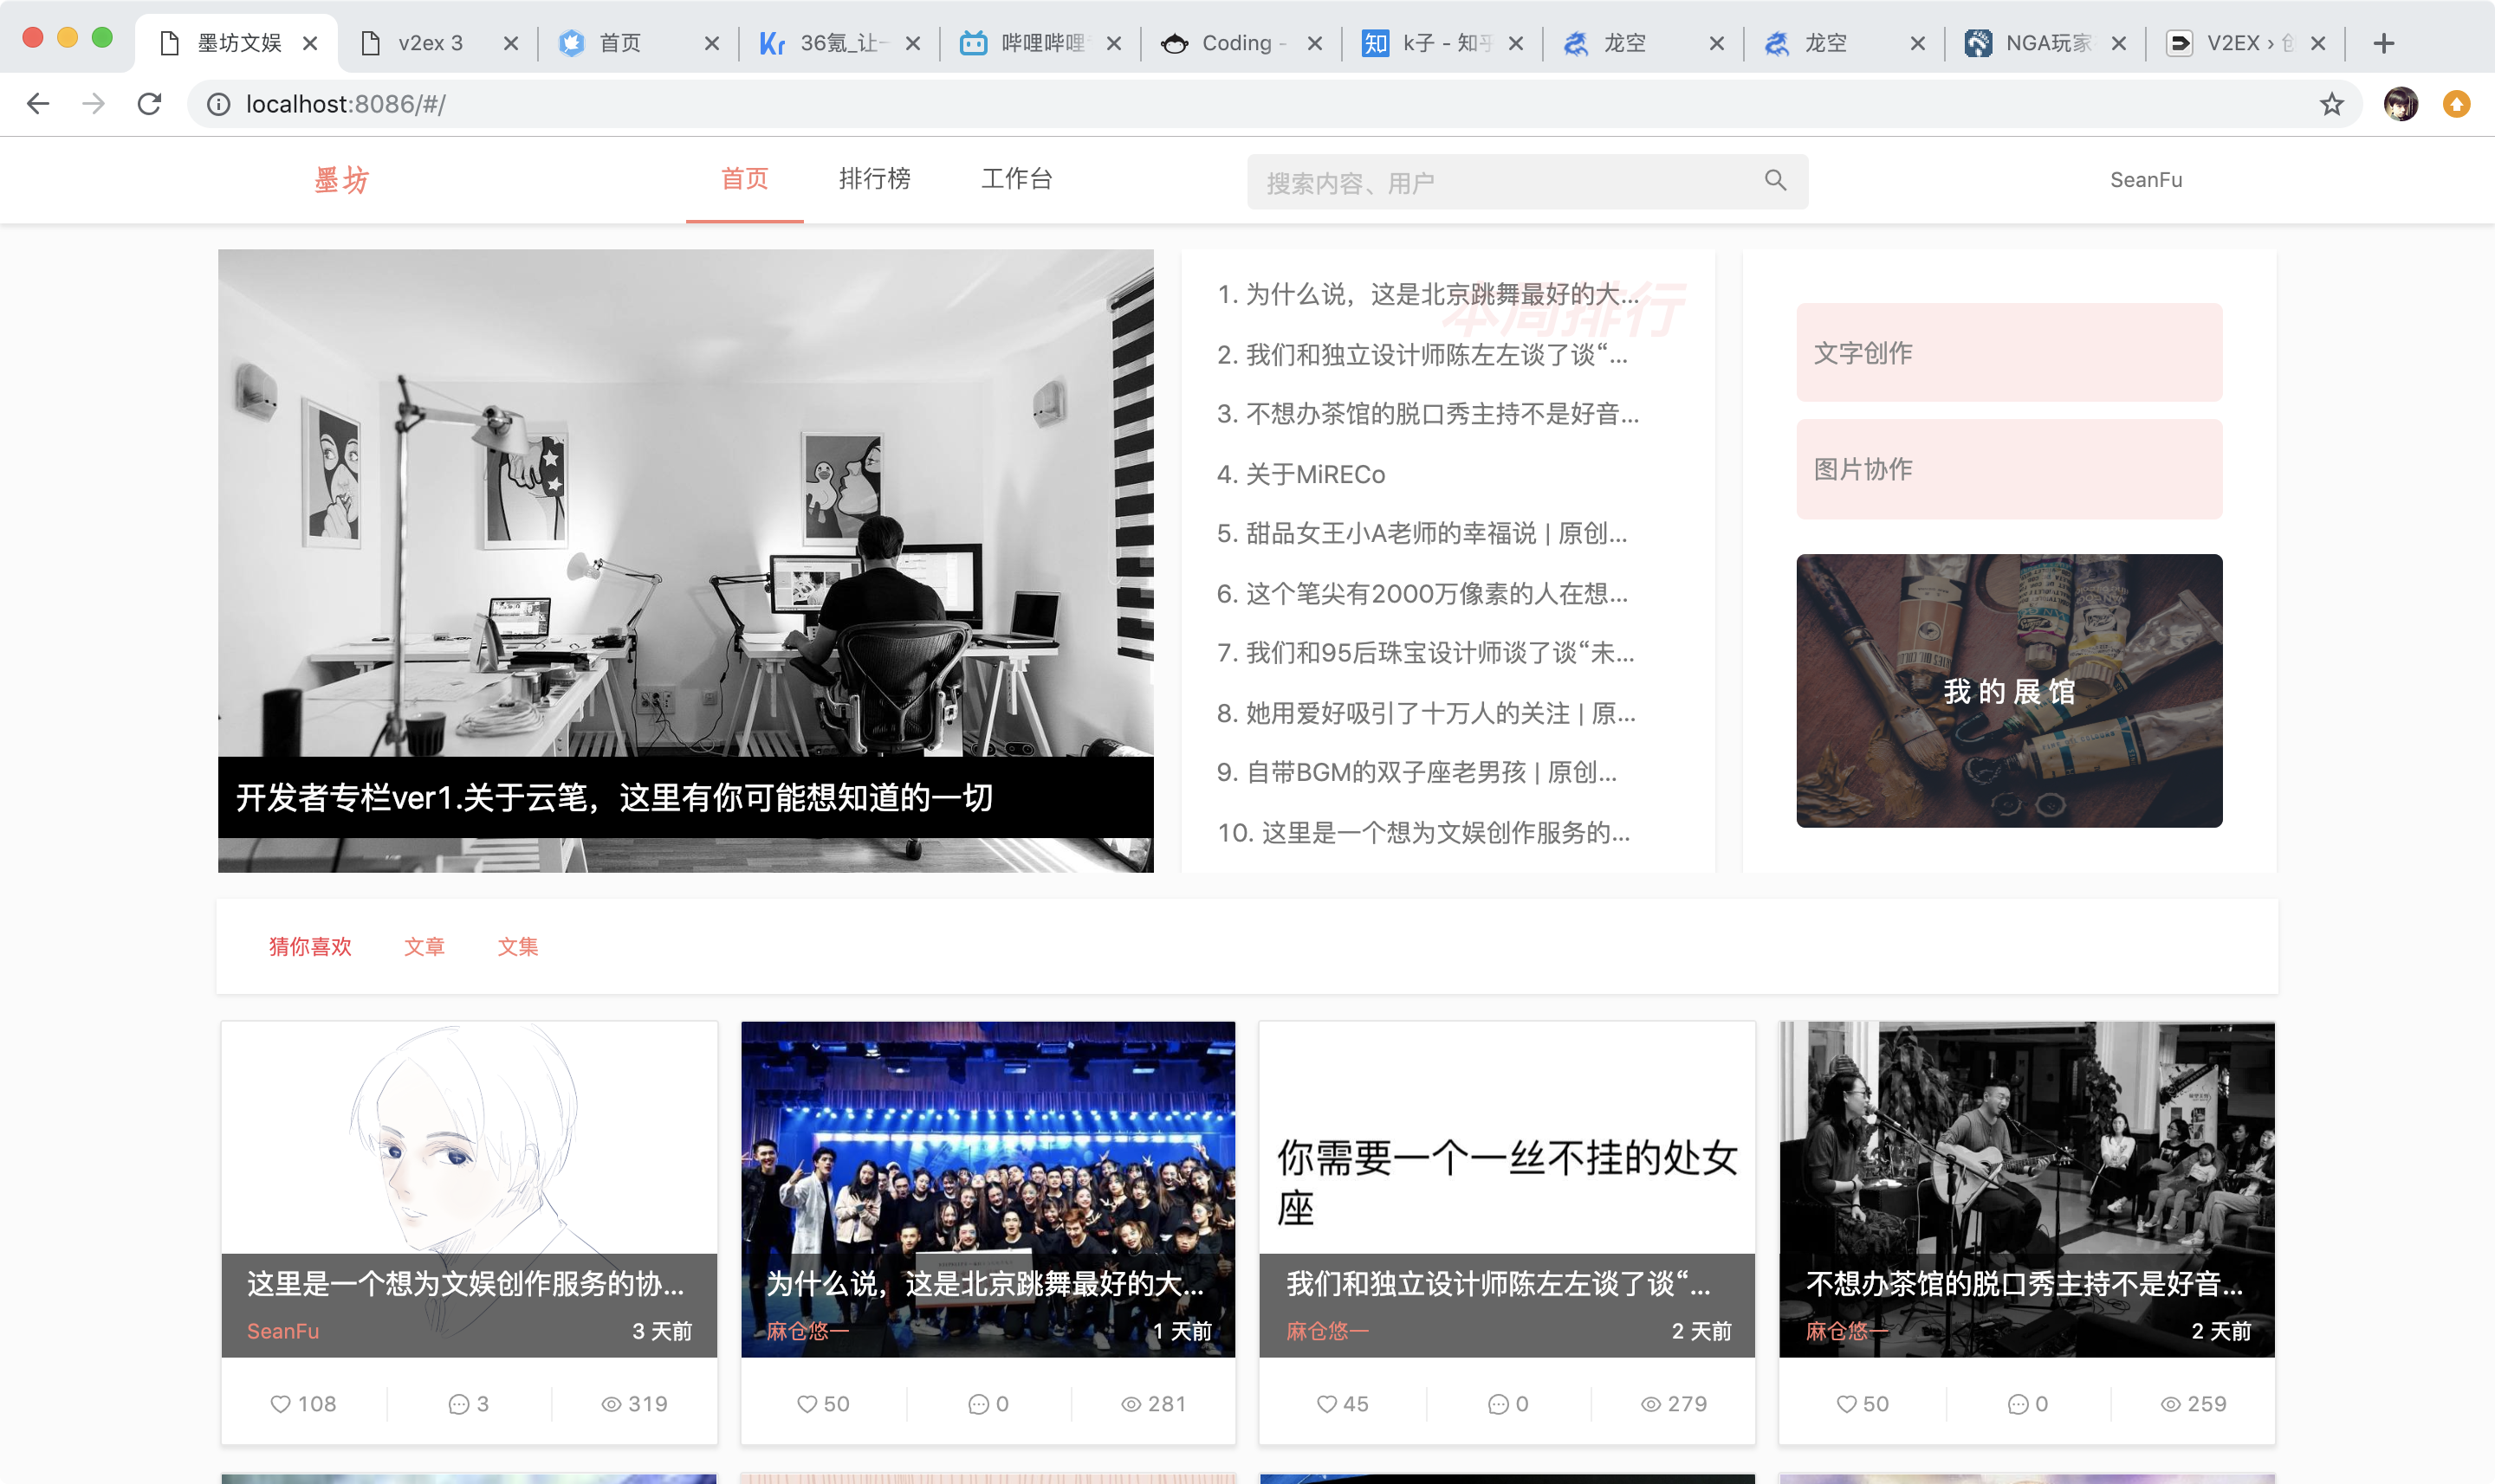Focus the 搜索内容、用户 search field
2495x1484 pixels.
pos(1500,182)
